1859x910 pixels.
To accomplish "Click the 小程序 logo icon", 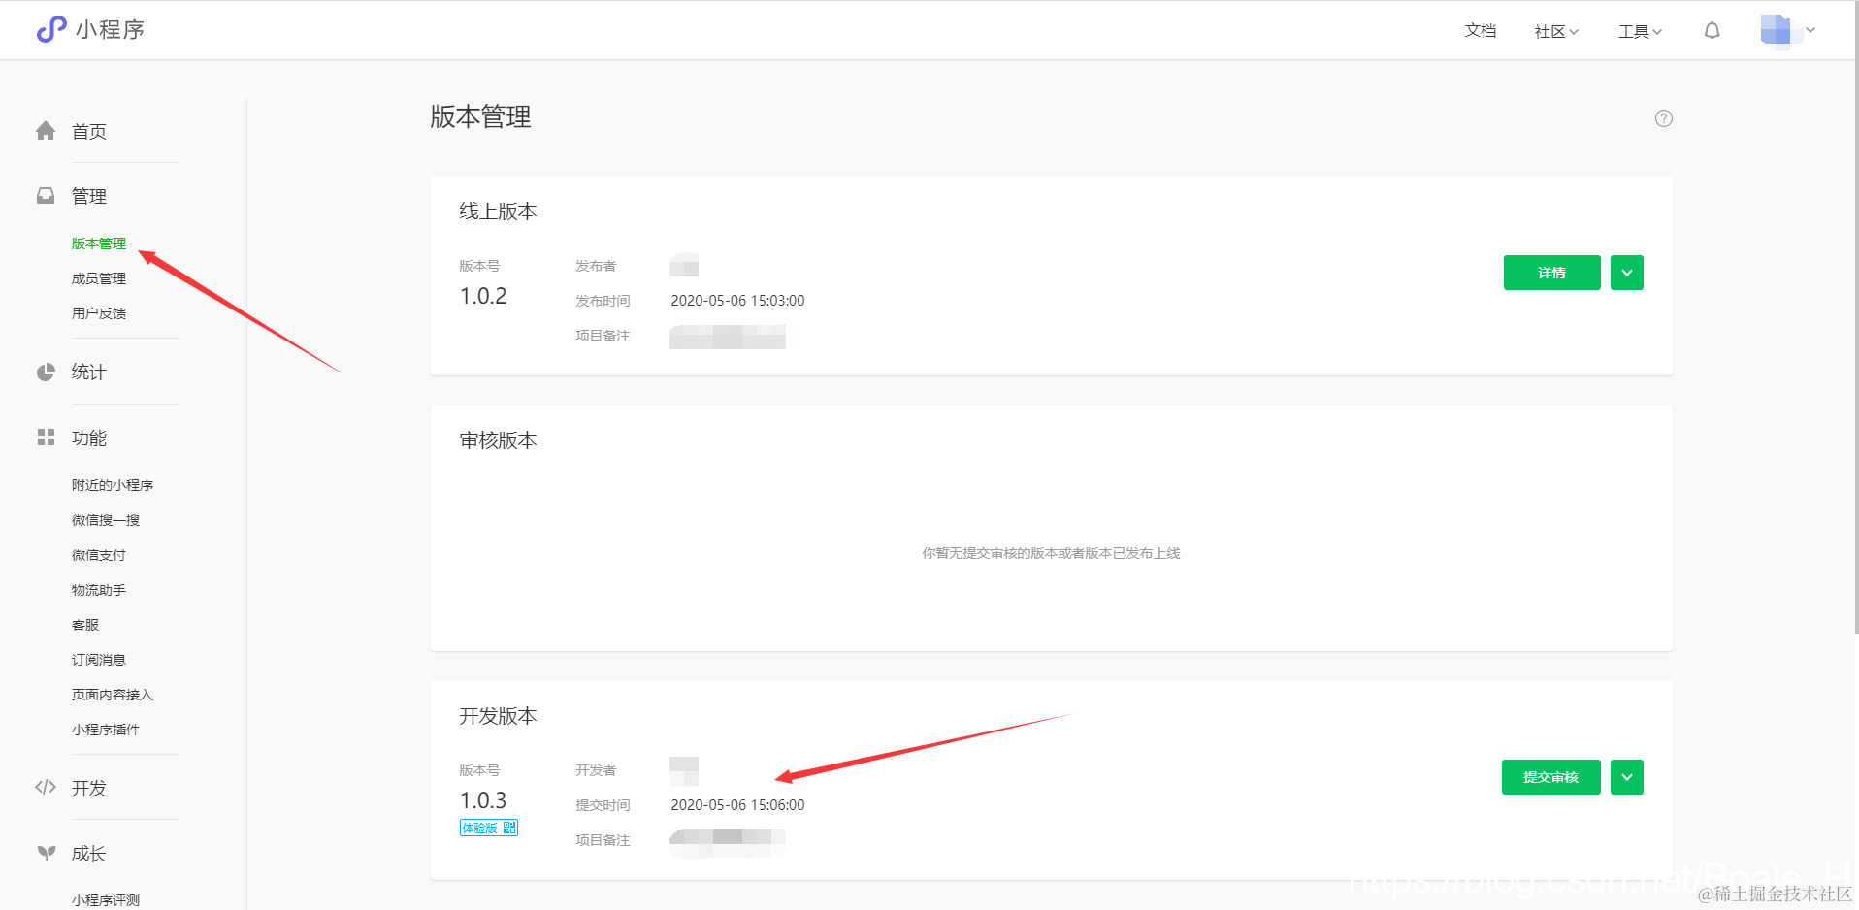I will coord(50,30).
